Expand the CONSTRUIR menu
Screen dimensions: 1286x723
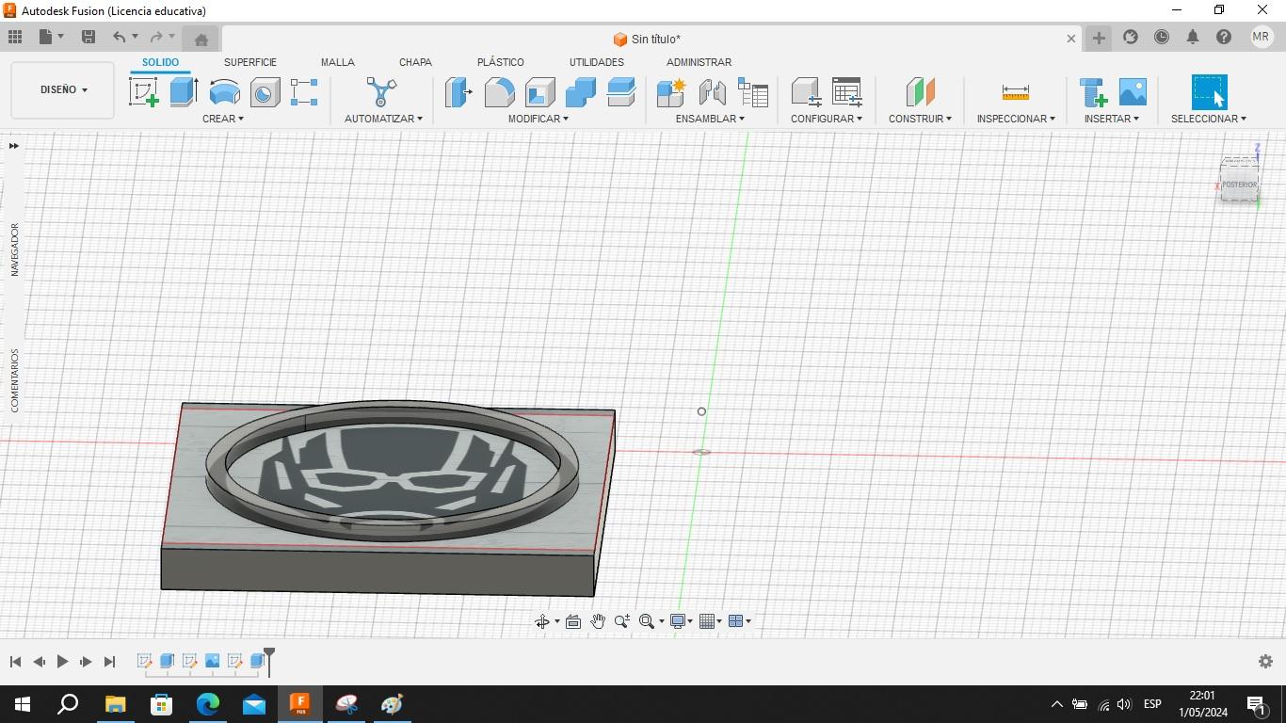920,119
